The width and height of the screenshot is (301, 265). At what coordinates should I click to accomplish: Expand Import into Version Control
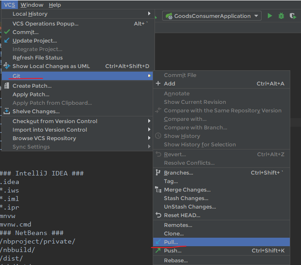coord(77,130)
